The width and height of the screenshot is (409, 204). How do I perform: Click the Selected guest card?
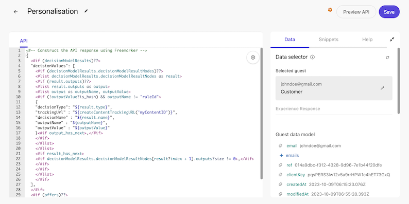334,88
